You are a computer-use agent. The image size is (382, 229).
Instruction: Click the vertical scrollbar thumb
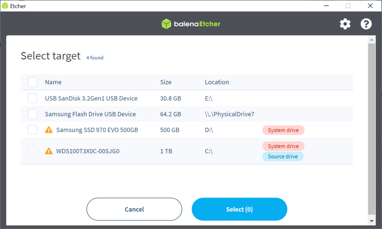(x=372, y=129)
